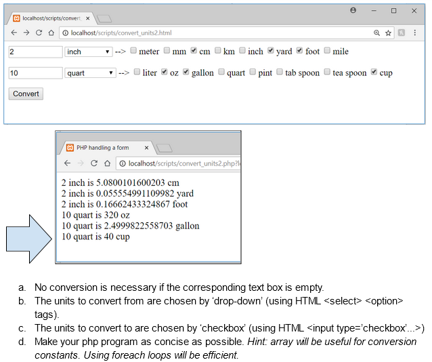Image resolution: width=432 pixels, height=362 pixels.
Task: Open the inch length unit dropdown
Action: pyautogui.click(x=89, y=52)
